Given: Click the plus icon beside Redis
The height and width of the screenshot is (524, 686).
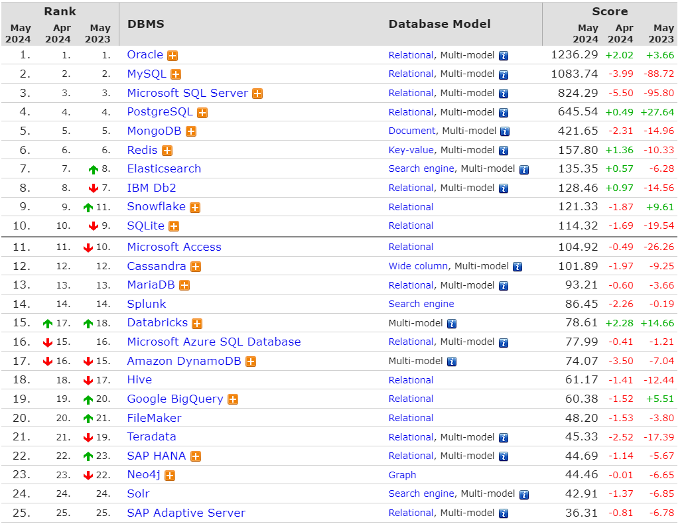Looking at the screenshot, I should [167, 151].
